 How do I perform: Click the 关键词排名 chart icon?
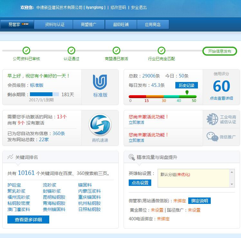10,157
